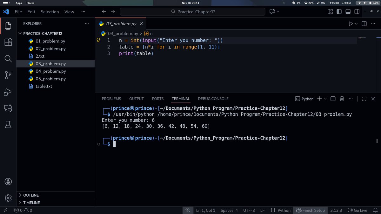This screenshot has width=381, height=214.
Task: Open the terminal profile dropdown arrow
Action: point(324,99)
